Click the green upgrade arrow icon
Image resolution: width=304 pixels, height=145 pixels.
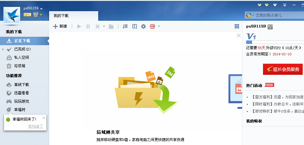41,15
